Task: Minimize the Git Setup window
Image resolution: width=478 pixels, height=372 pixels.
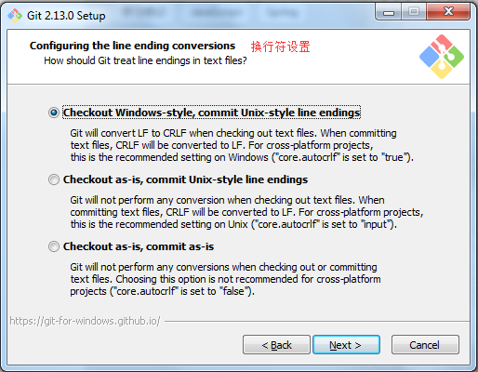Action: pyautogui.click(x=389, y=12)
